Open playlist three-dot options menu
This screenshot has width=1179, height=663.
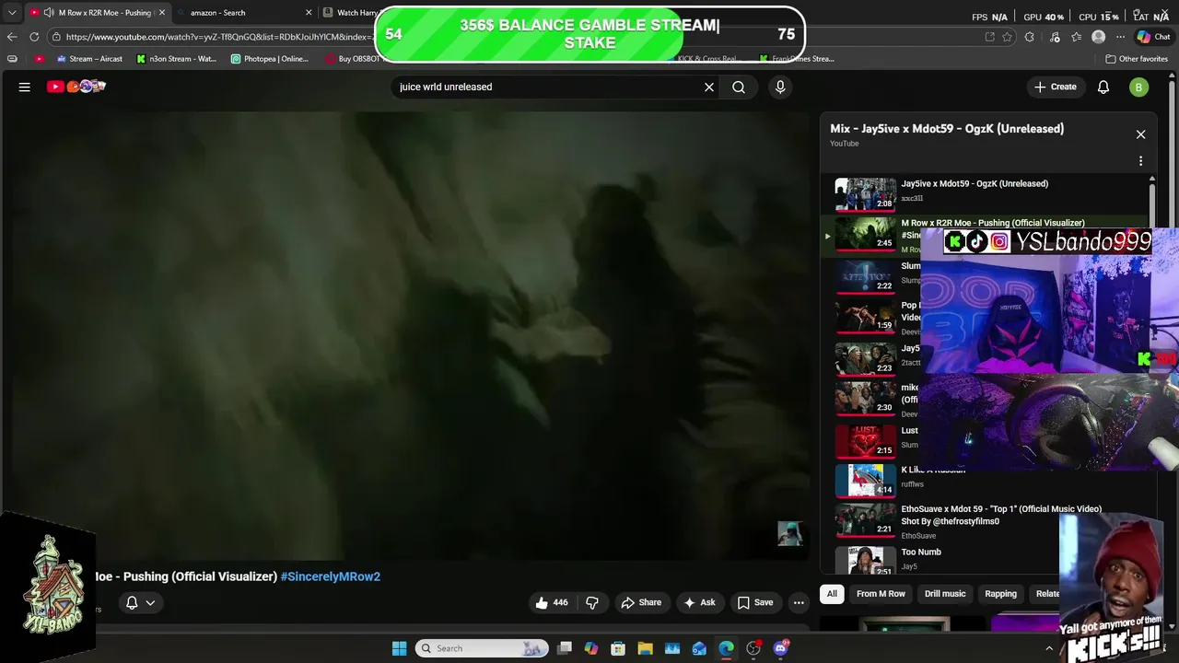[1140, 161]
